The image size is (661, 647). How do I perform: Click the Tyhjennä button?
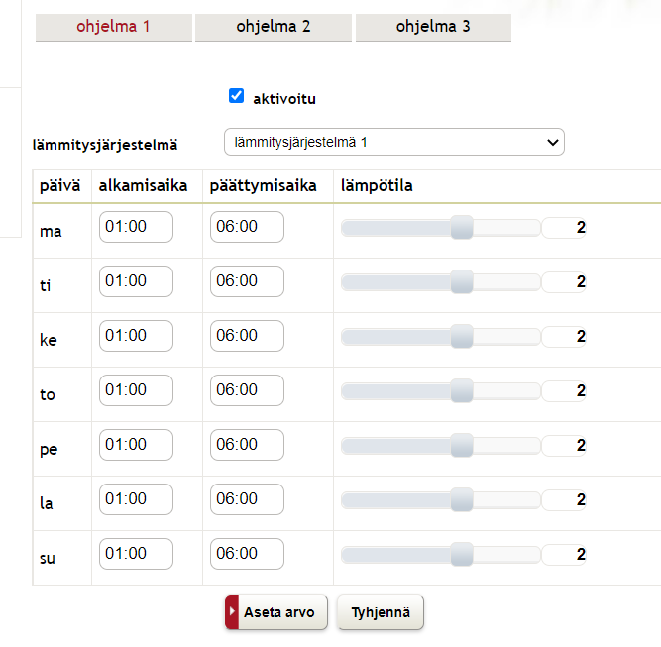click(x=381, y=612)
